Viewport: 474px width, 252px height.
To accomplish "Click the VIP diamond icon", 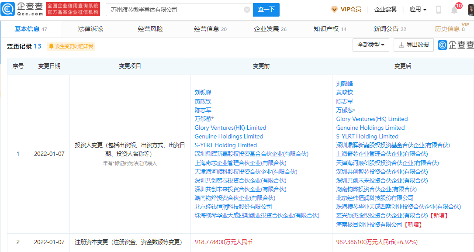I will (334, 10).
